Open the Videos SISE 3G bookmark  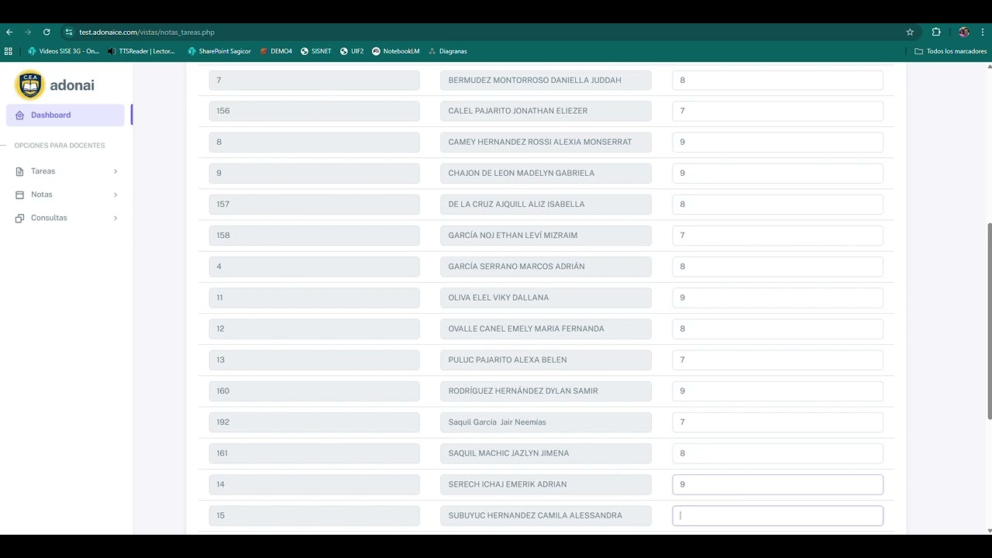click(x=64, y=51)
